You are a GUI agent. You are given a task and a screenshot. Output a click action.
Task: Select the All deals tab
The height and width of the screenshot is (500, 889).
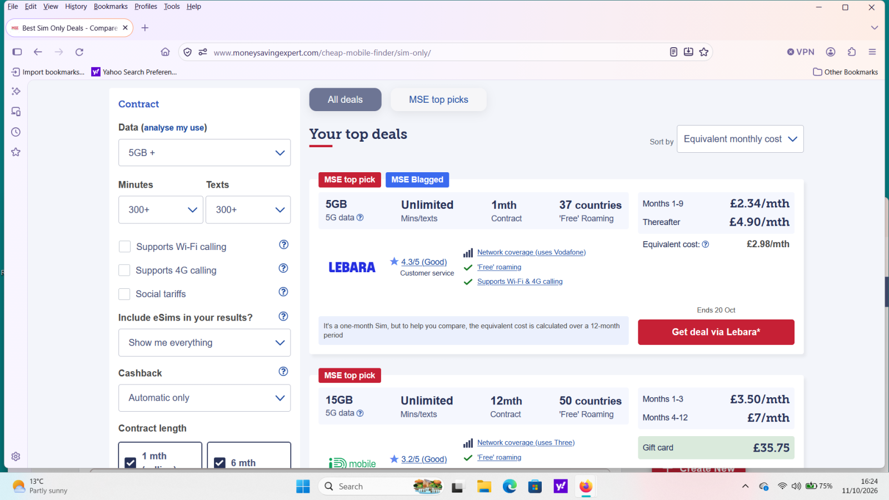[x=345, y=99]
